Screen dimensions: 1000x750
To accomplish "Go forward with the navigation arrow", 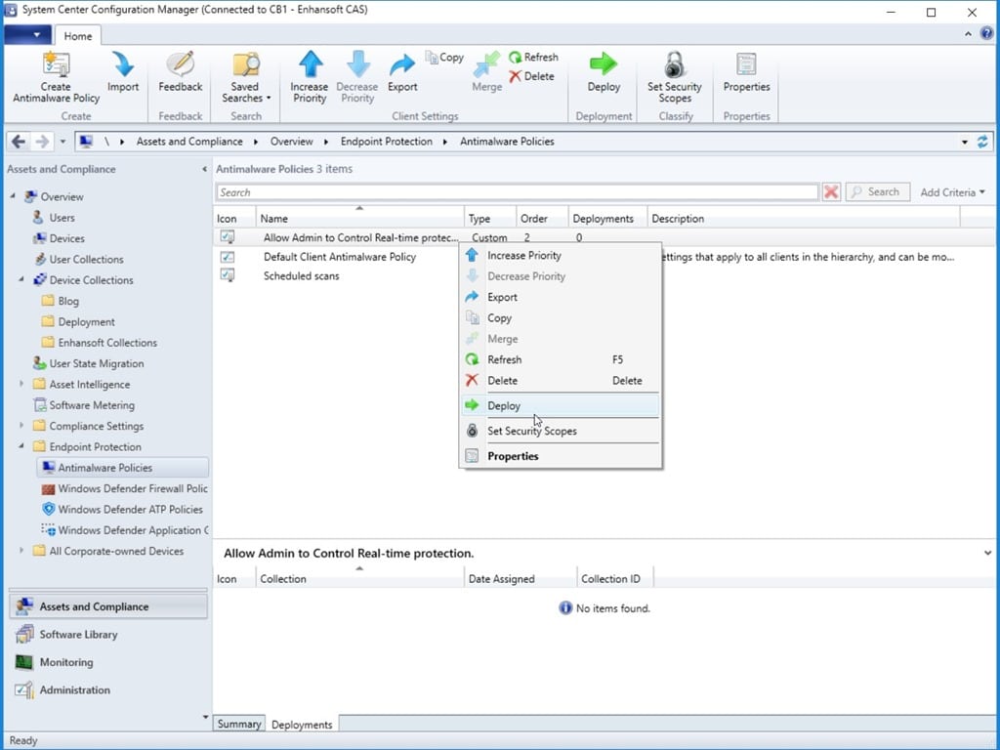I will [42, 142].
